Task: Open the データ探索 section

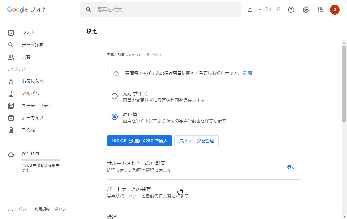Action: (32, 45)
